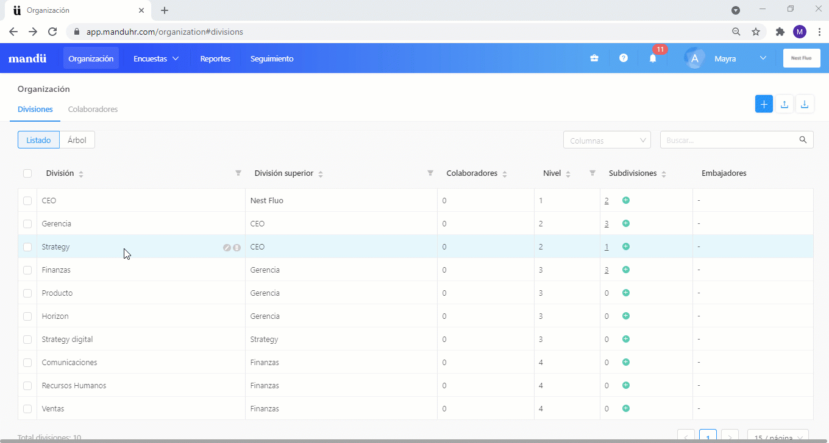Image resolution: width=829 pixels, height=443 pixels.
Task: Open Reportes in top navigation
Action: (x=215, y=58)
